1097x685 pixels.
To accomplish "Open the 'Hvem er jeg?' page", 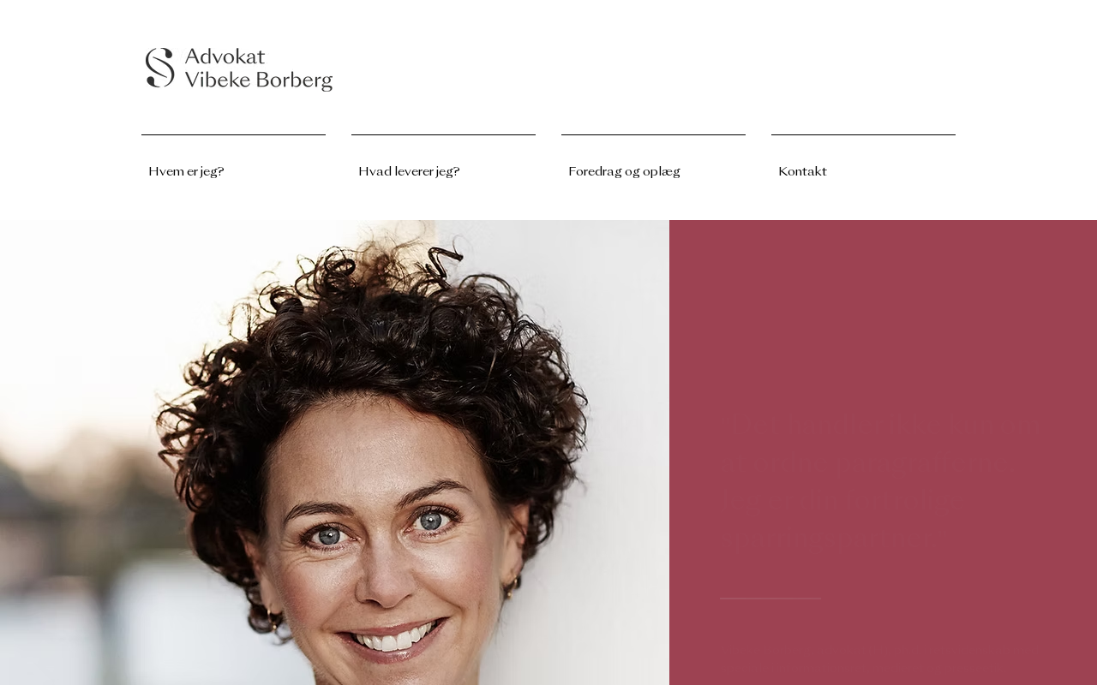I will point(186,171).
